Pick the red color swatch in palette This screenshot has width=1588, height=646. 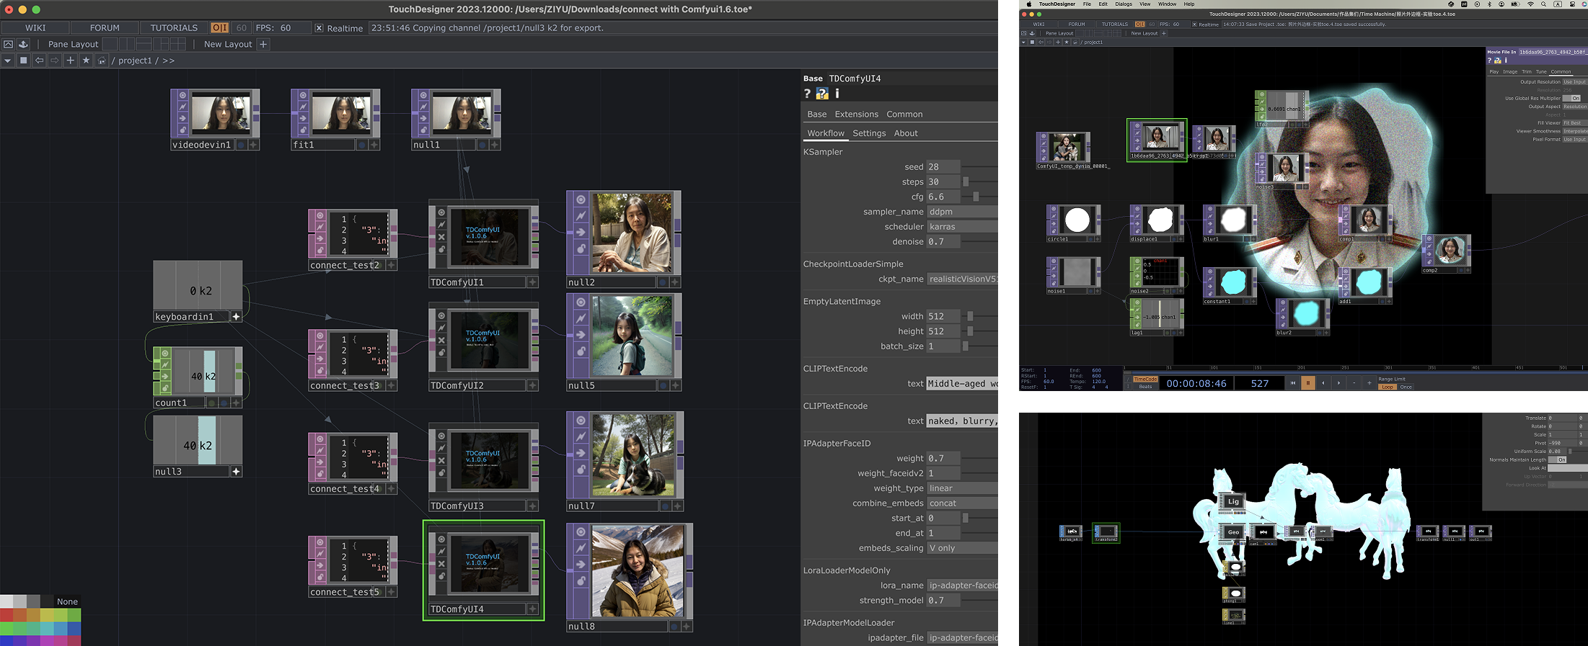(x=6, y=615)
